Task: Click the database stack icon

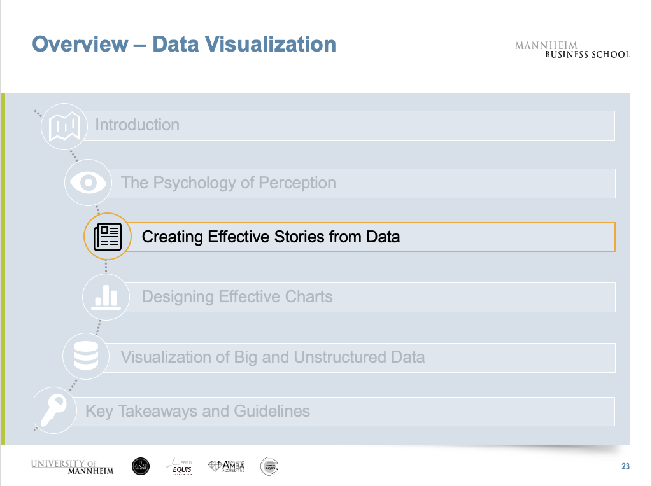Action: pyautogui.click(x=85, y=356)
